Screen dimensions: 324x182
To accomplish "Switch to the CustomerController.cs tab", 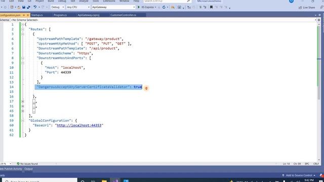I will click(x=124, y=15).
